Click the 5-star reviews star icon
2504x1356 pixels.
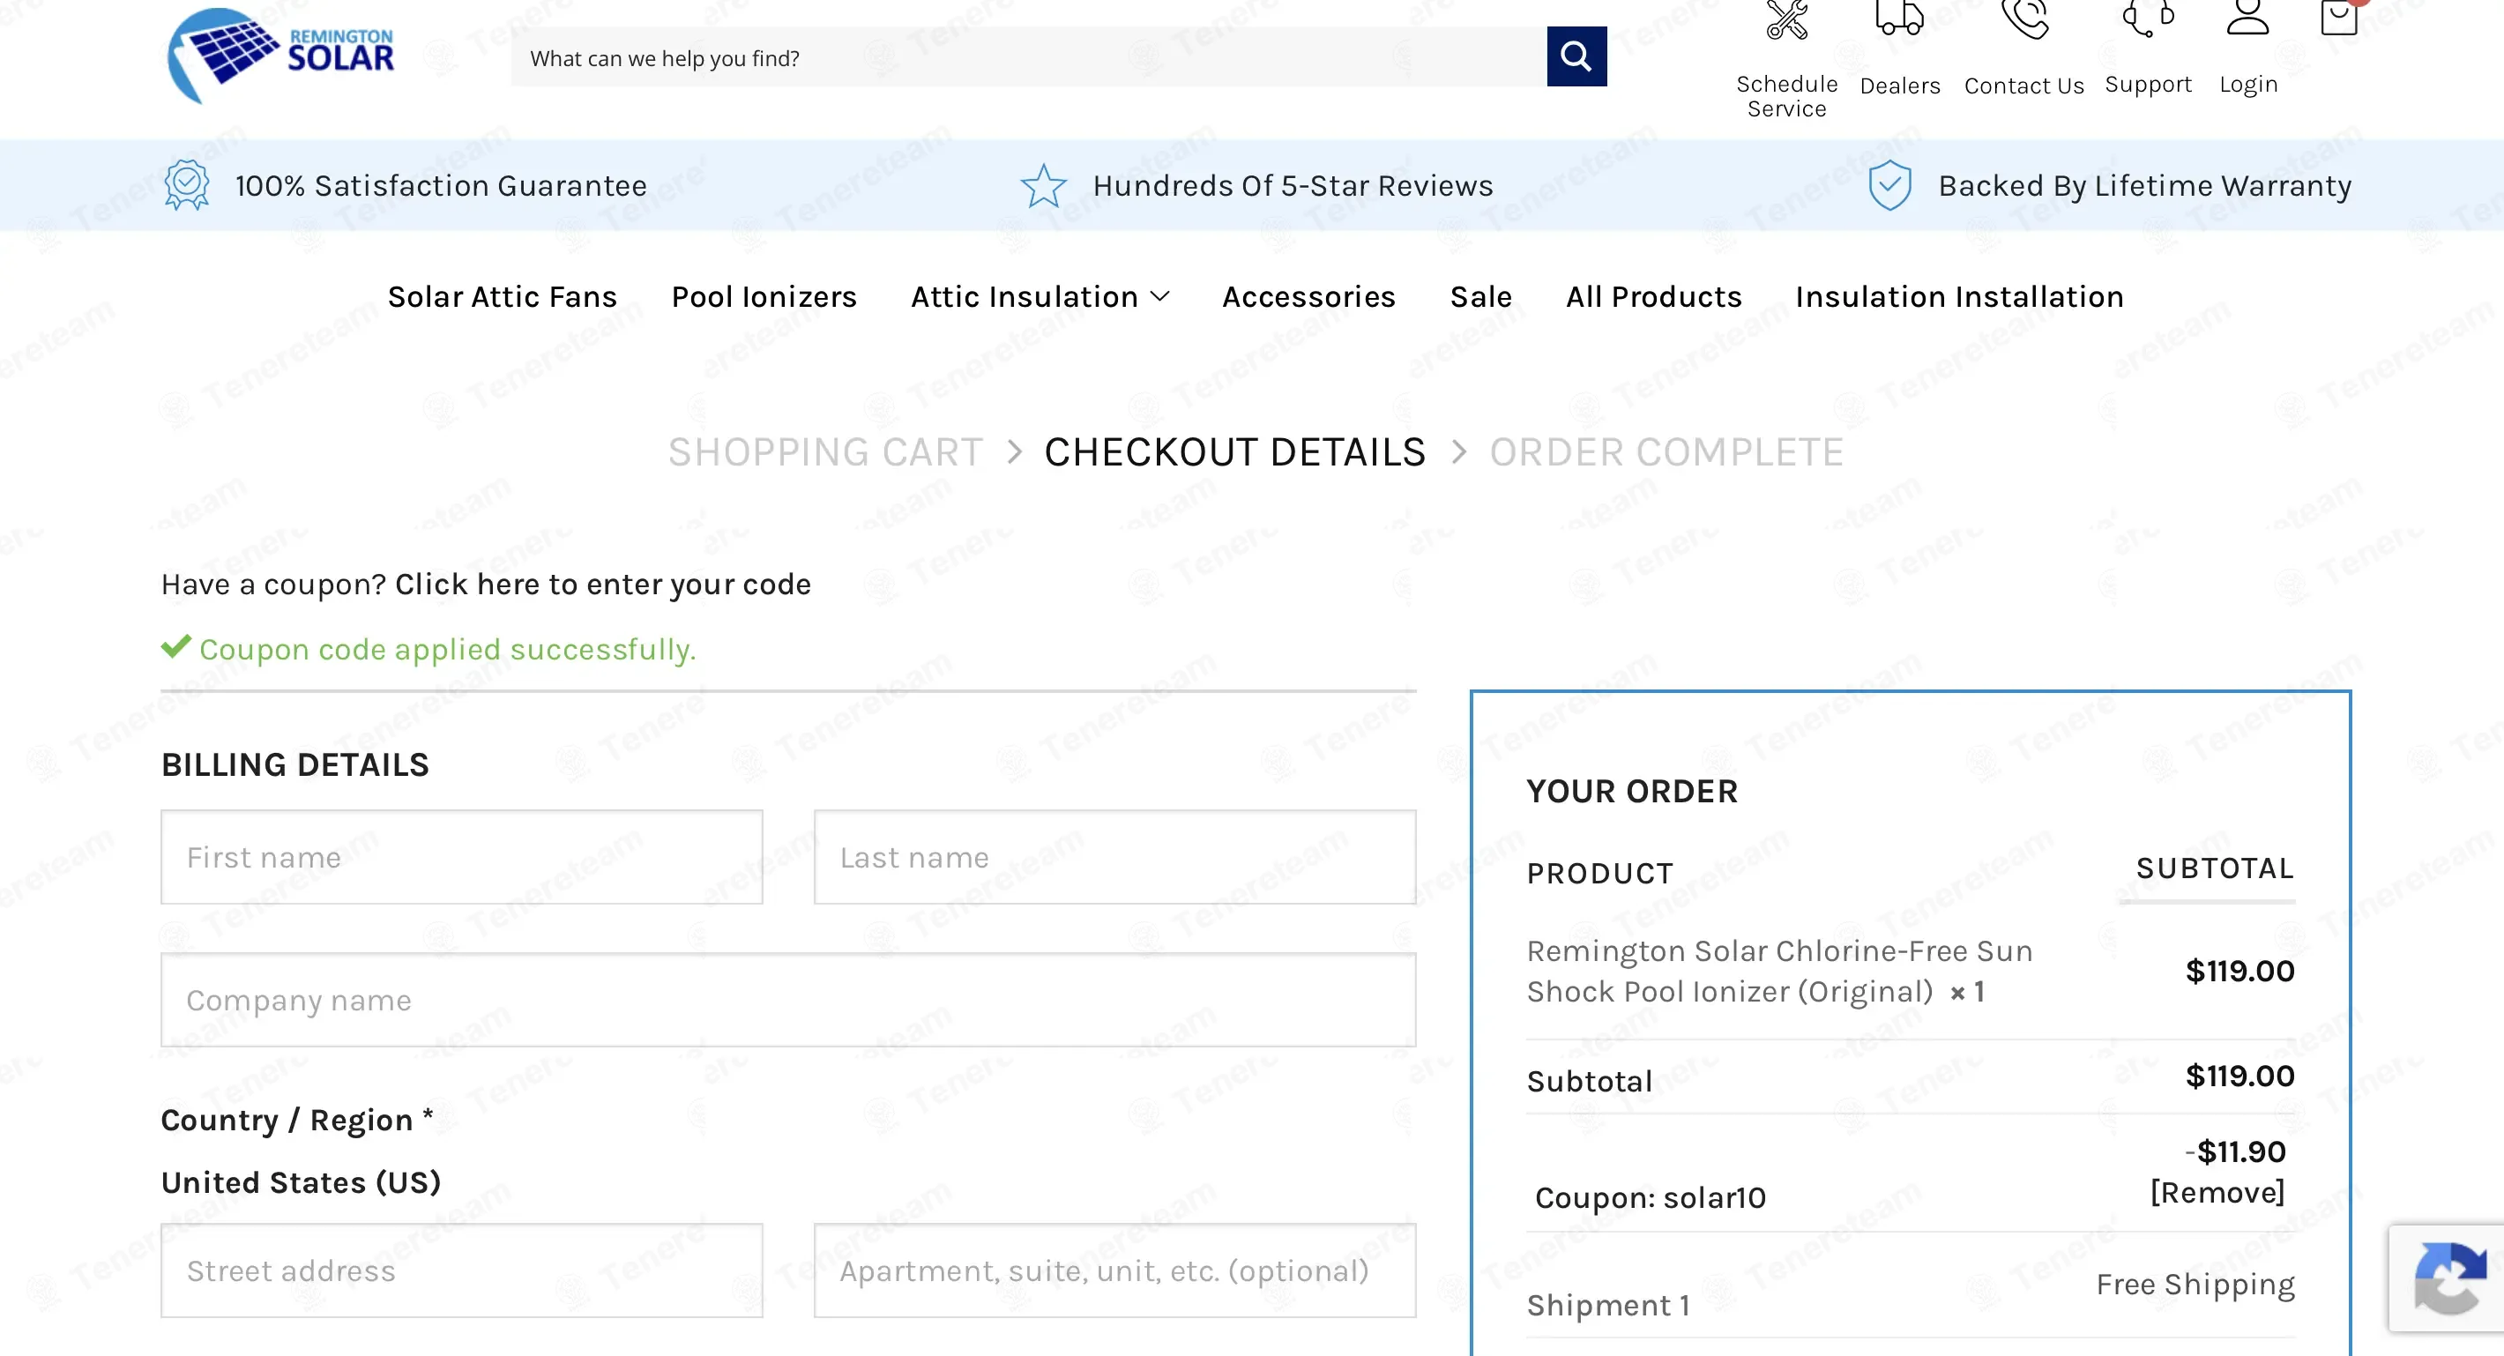tap(1043, 184)
